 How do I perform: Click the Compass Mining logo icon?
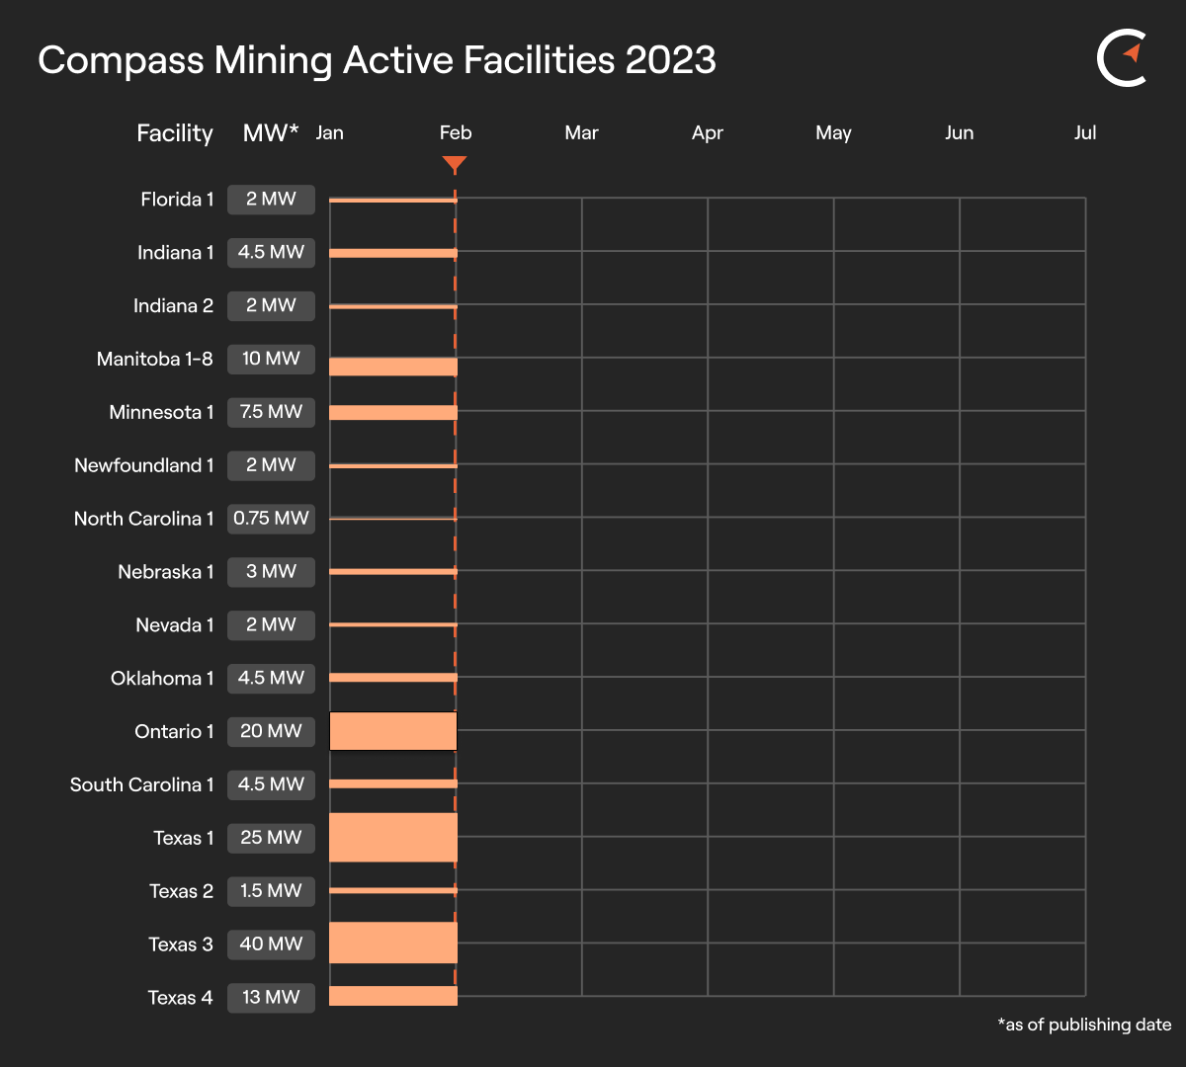(1122, 59)
